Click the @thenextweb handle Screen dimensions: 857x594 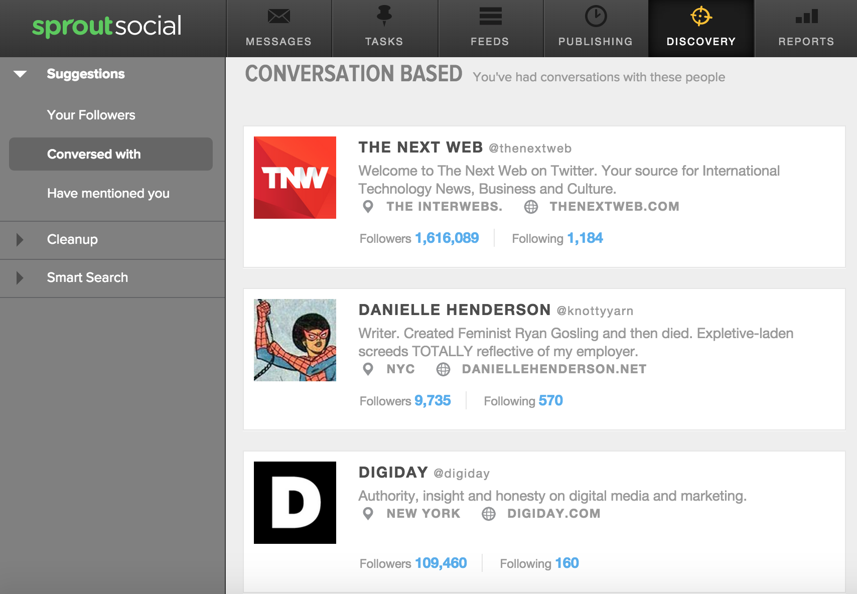(530, 148)
